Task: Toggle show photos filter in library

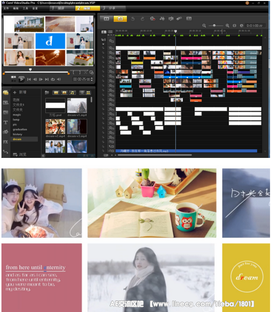Action: [x=64, y=93]
